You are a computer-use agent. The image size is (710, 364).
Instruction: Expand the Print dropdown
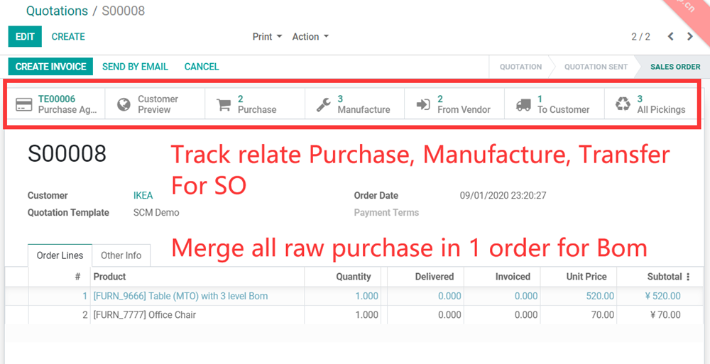[x=267, y=37]
